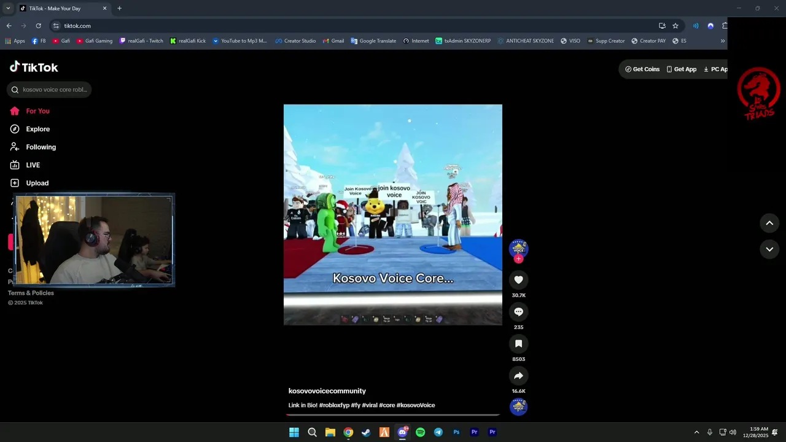The width and height of the screenshot is (786, 442).
Task: Open the Google Translate bookmark
Action: pyautogui.click(x=373, y=41)
